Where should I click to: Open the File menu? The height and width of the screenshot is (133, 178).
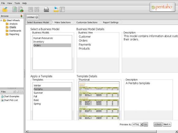pos(3,3)
